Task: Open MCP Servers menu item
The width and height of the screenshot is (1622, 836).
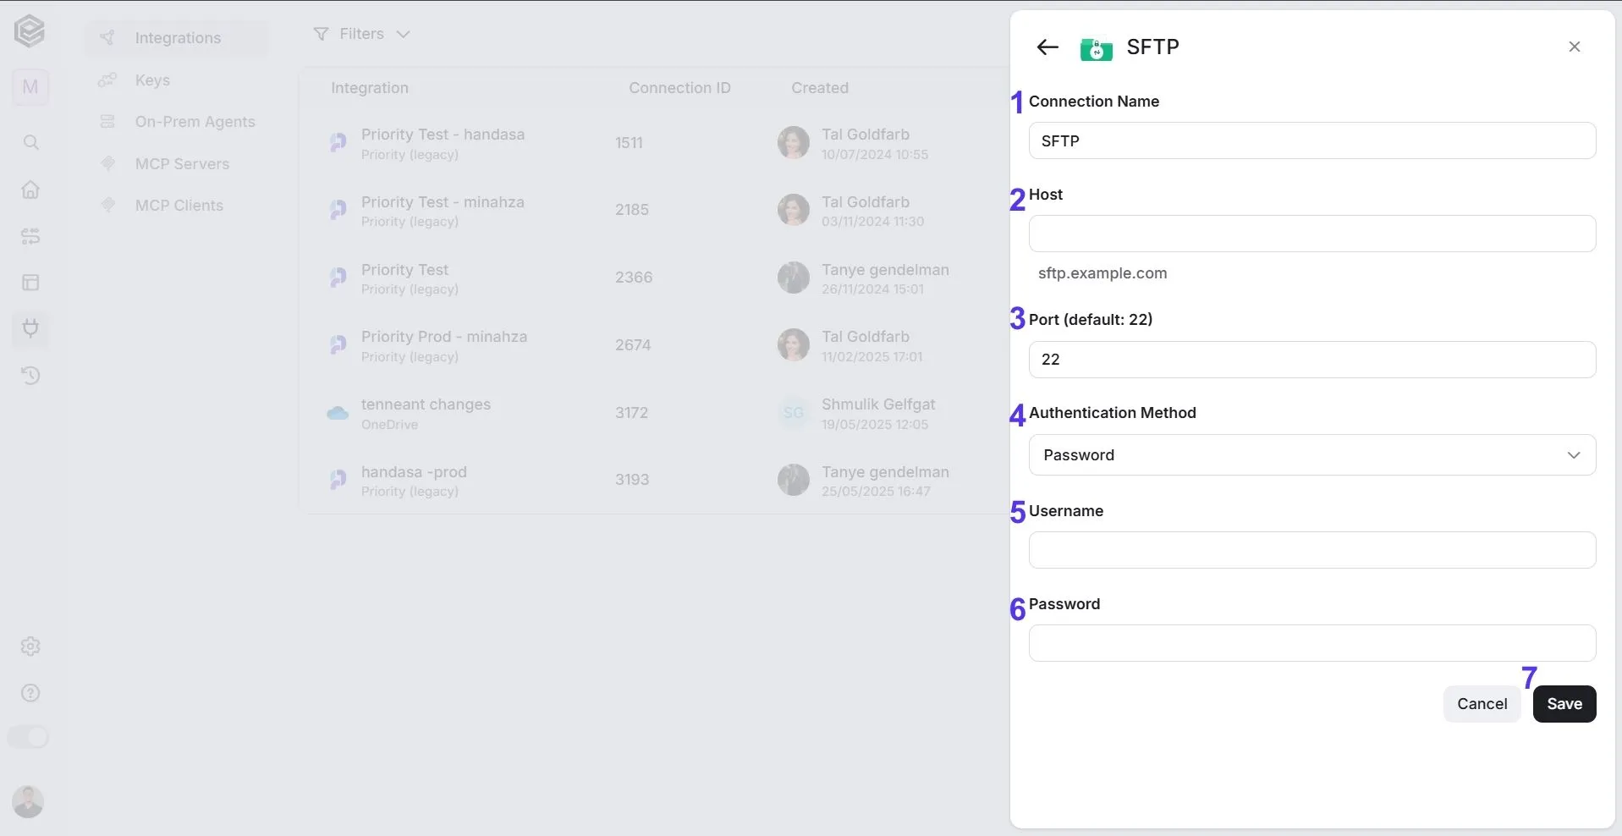Action: (x=177, y=164)
